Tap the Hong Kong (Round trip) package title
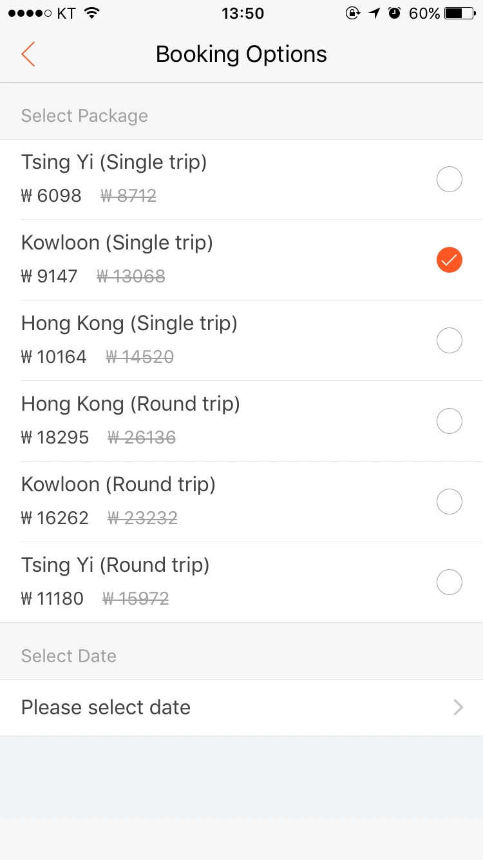The width and height of the screenshot is (483, 860). click(x=131, y=404)
